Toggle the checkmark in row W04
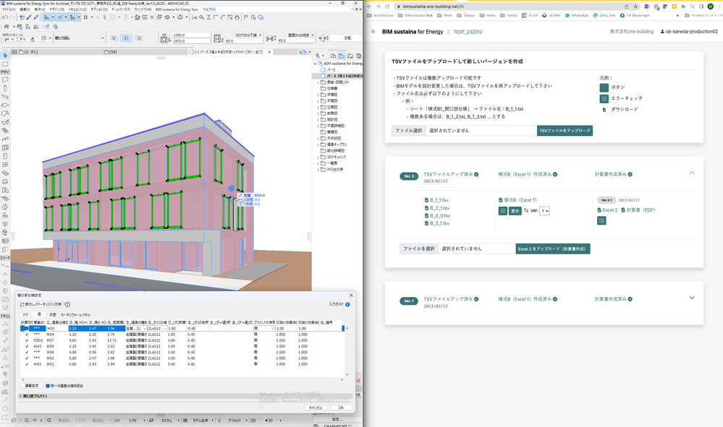Screen dimensions: 723x427 click(x=27, y=335)
